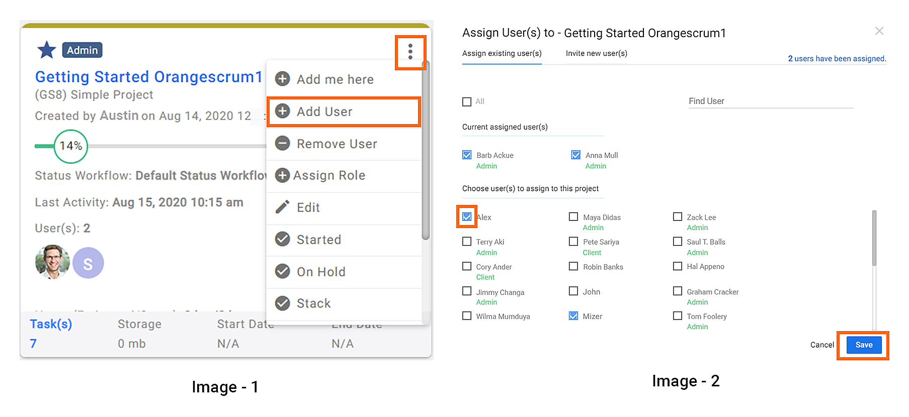Select Add User from the menu

click(344, 112)
